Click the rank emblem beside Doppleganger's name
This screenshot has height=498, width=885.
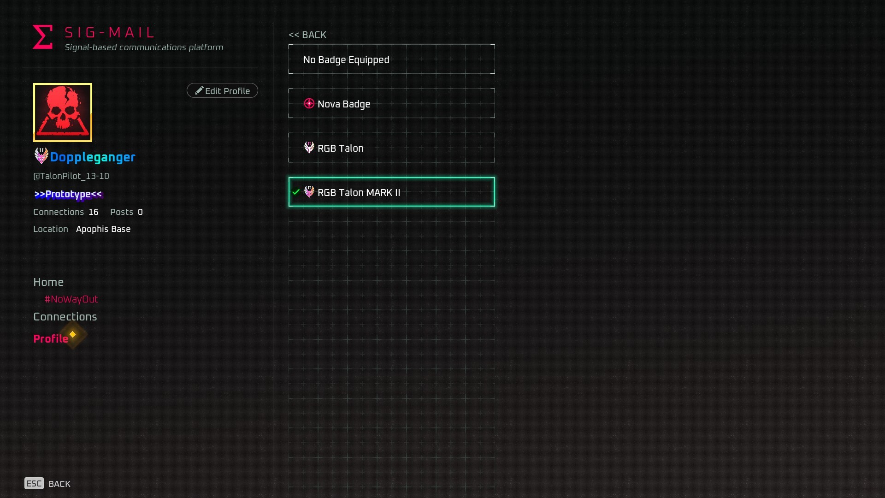[x=41, y=155]
